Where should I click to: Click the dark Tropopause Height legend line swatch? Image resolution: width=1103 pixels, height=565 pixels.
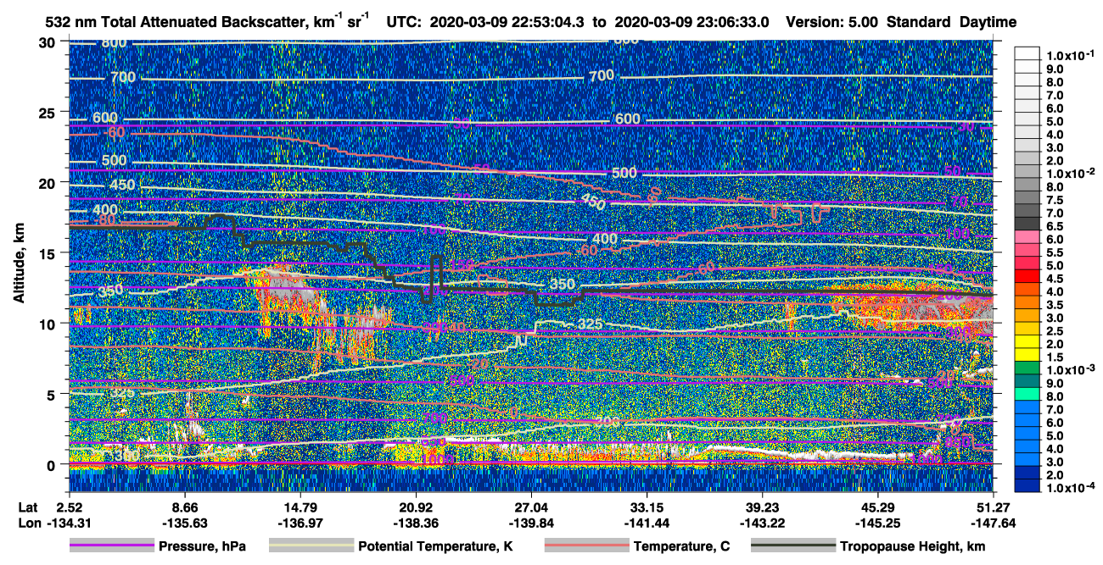pos(793,546)
